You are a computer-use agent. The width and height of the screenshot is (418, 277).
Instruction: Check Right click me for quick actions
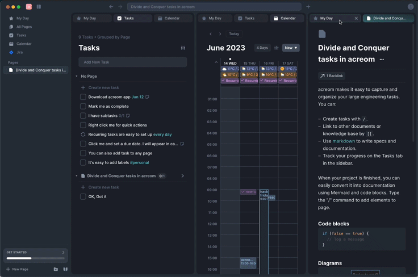point(83,125)
